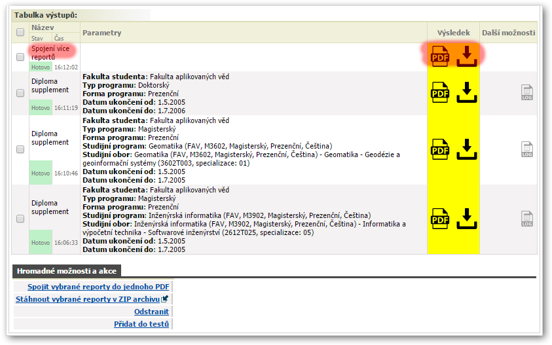Click the Výsledek column header
Image resolution: width=552 pixels, height=345 pixels.
[x=453, y=33]
